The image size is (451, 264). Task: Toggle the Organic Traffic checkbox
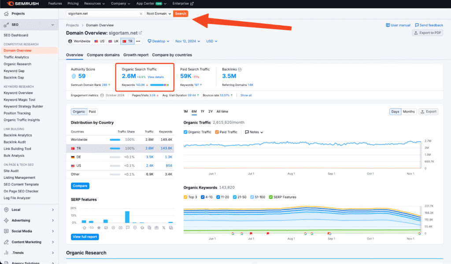[x=185, y=132]
